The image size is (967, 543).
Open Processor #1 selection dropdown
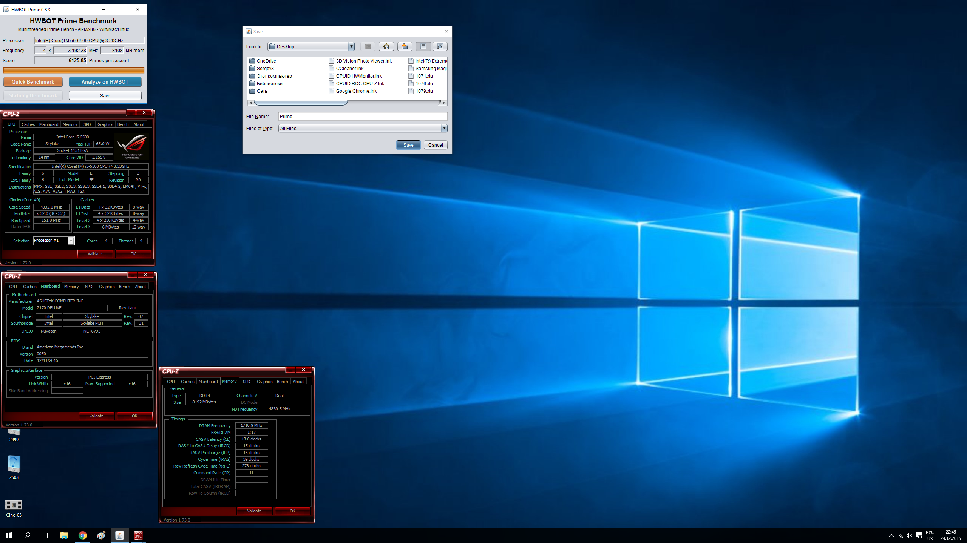tap(71, 241)
